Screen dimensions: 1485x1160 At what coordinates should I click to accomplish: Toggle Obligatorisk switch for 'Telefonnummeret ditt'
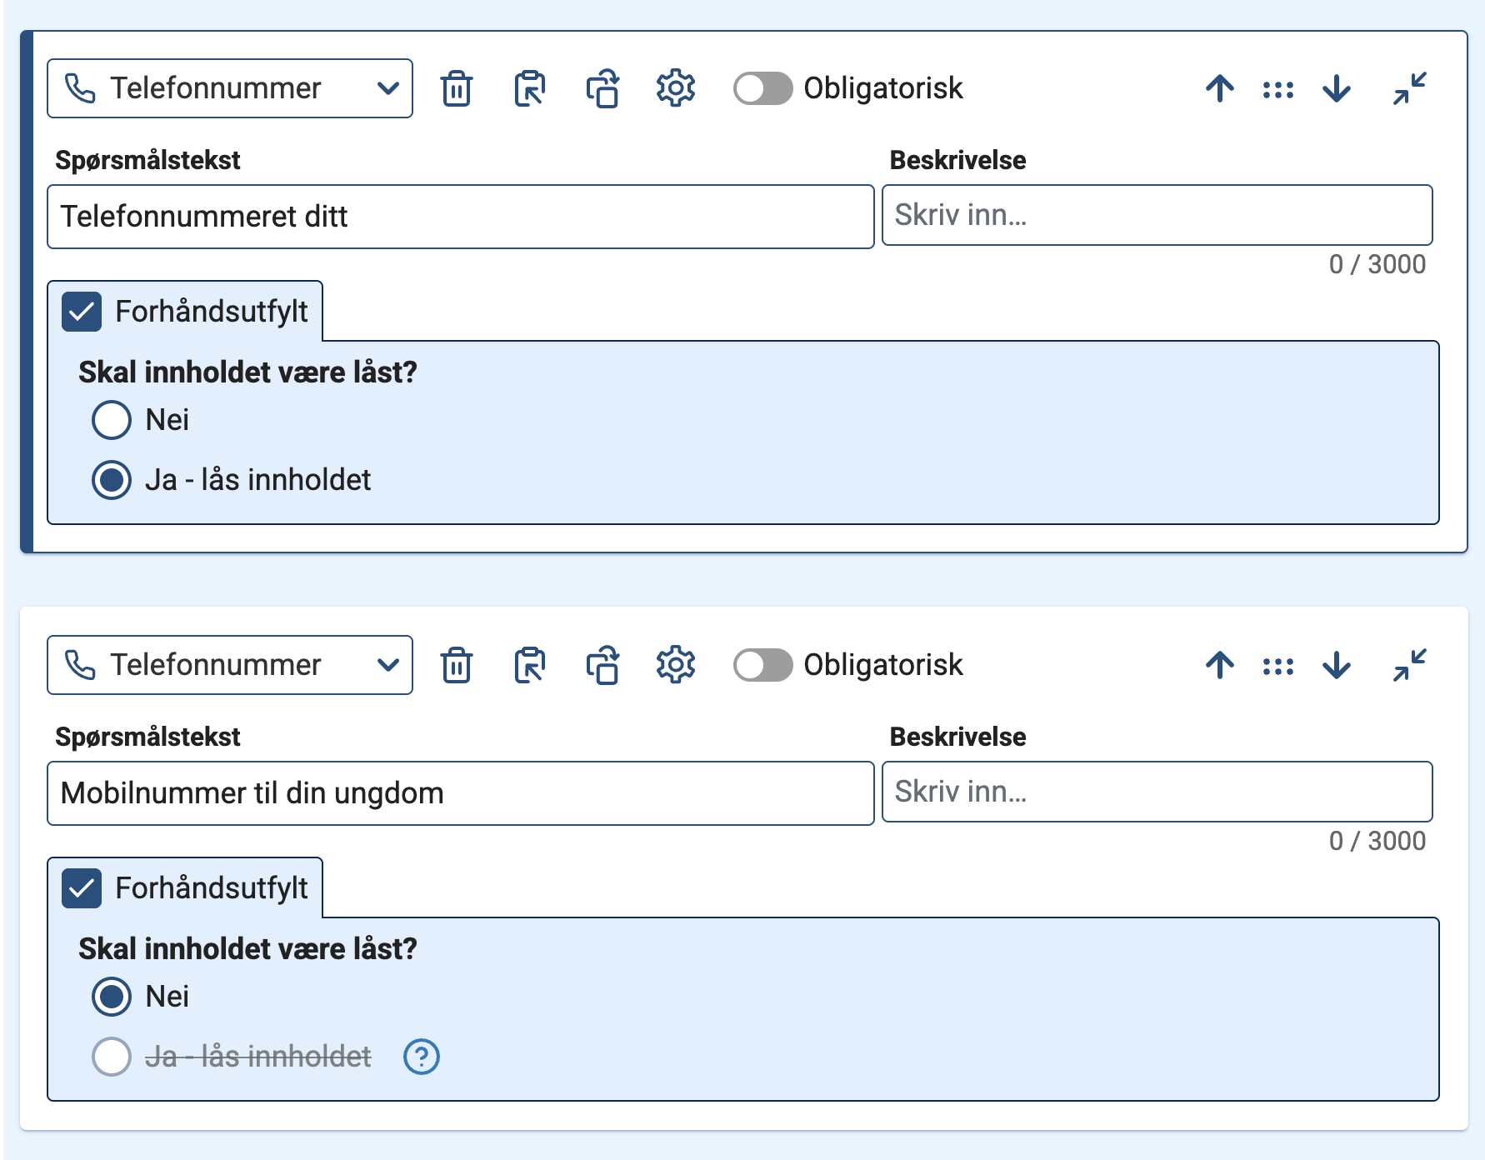coord(762,88)
